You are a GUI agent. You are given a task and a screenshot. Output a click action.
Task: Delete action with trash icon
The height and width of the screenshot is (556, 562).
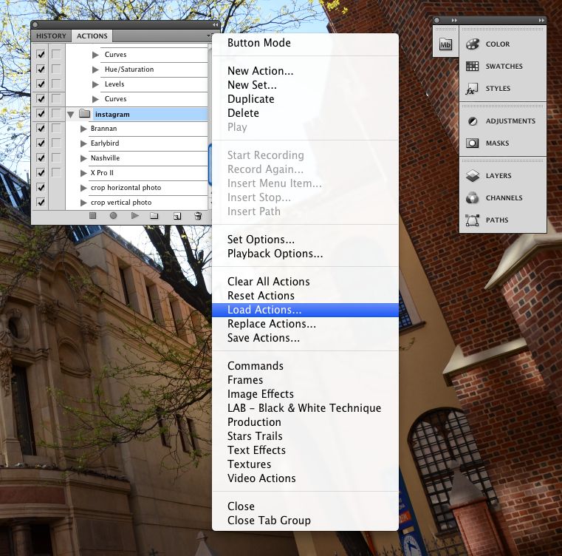point(198,216)
